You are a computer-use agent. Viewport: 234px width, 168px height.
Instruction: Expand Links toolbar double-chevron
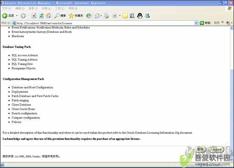[223, 22]
